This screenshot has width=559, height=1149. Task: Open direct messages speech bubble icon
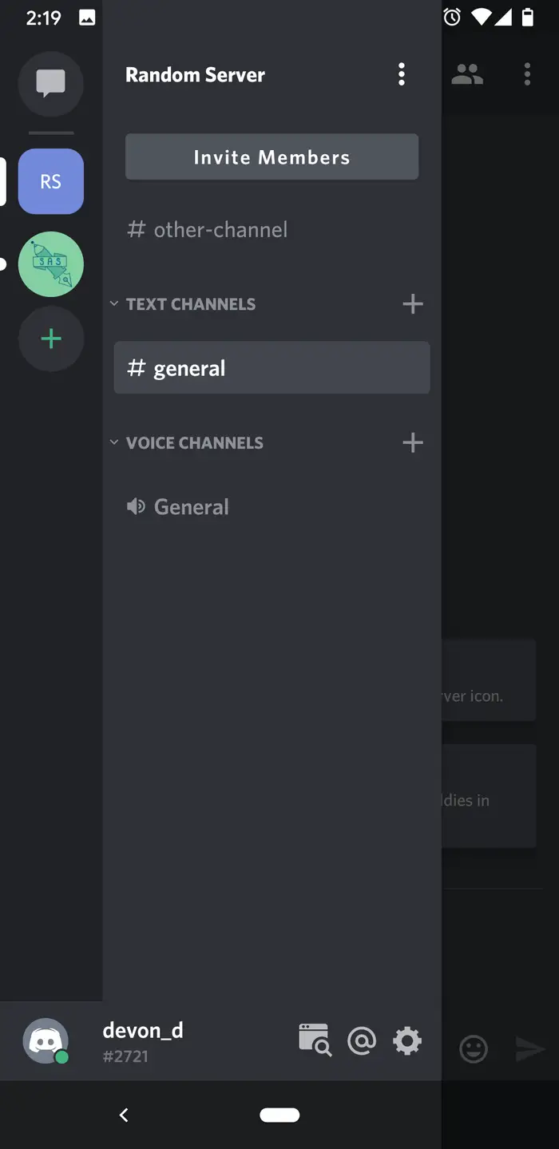50,82
